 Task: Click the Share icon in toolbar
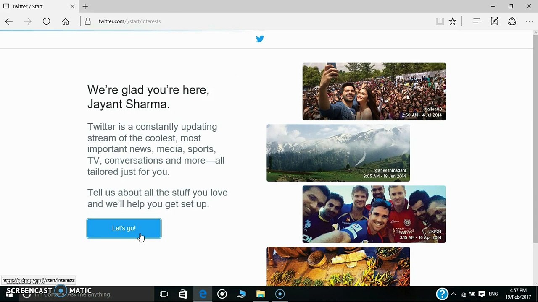pos(512,21)
